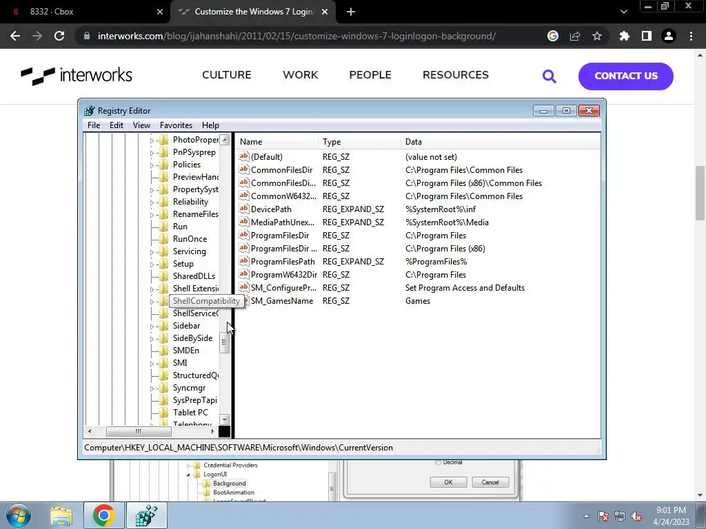706x529 pixels.
Task: Expand the Syncmgr tree node
Action: click(x=152, y=388)
